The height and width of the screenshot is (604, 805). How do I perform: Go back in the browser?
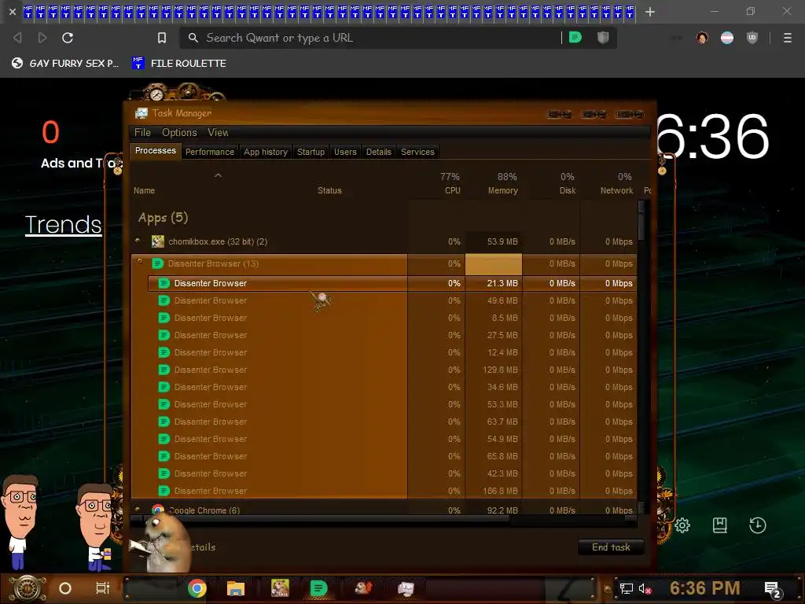coord(17,38)
